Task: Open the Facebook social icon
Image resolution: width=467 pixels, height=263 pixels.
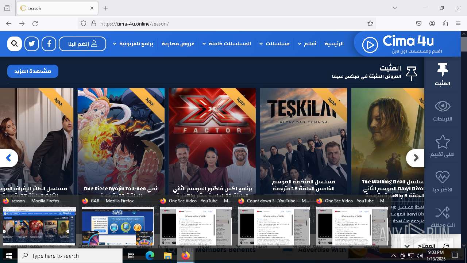Action: pos(49,44)
